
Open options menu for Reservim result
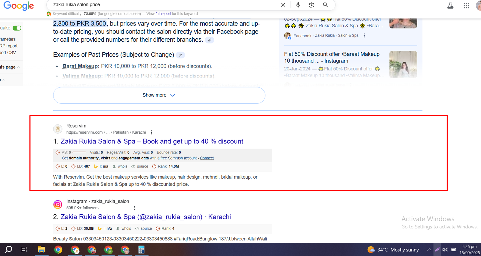pyautogui.click(x=152, y=132)
